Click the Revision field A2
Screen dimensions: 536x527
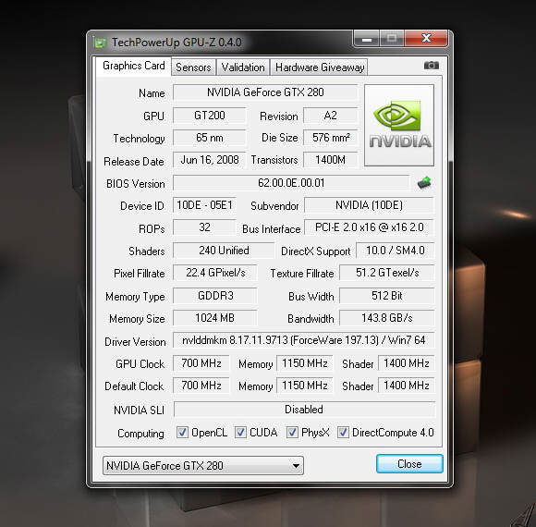click(330, 116)
